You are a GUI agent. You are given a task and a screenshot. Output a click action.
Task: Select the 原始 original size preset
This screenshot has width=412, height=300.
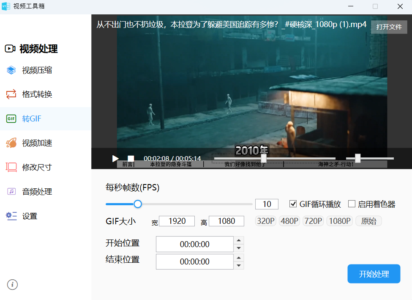click(x=368, y=221)
